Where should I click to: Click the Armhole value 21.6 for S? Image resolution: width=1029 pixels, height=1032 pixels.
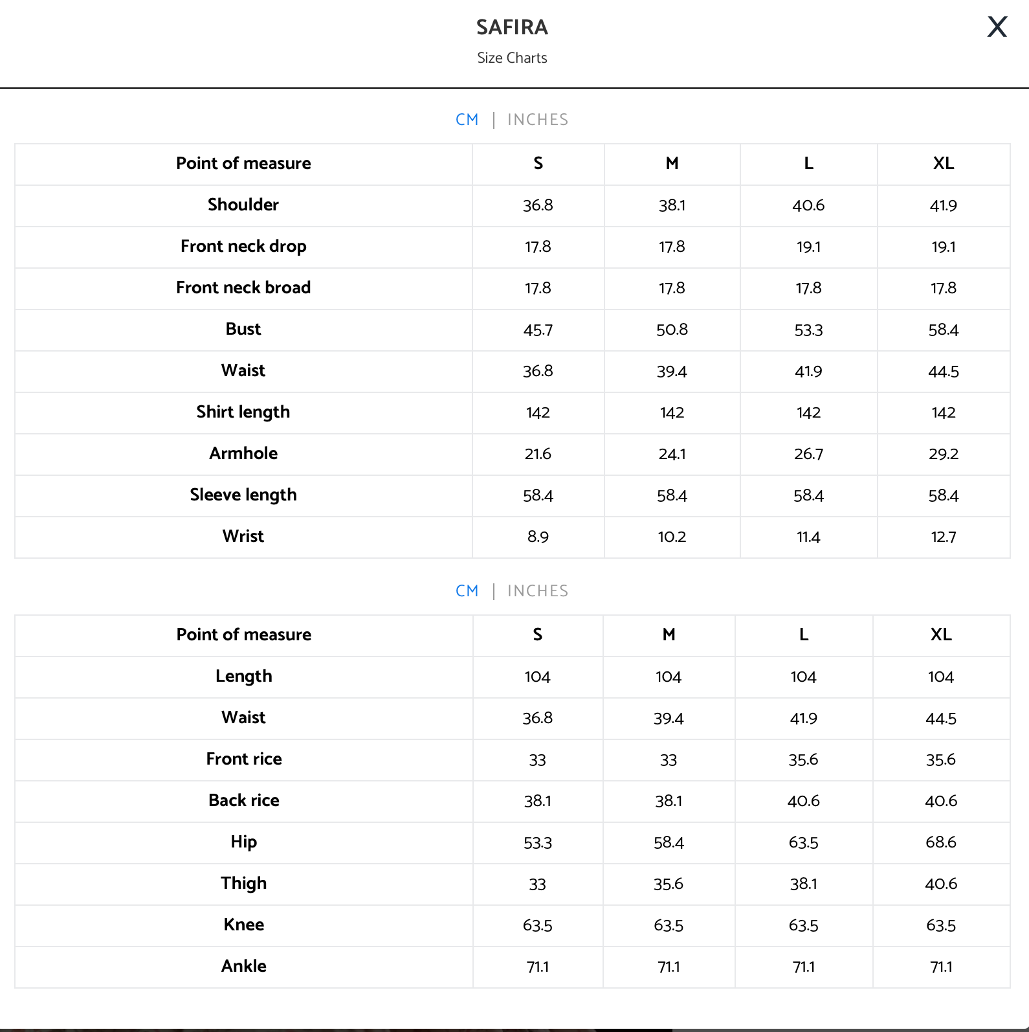click(538, 454)
